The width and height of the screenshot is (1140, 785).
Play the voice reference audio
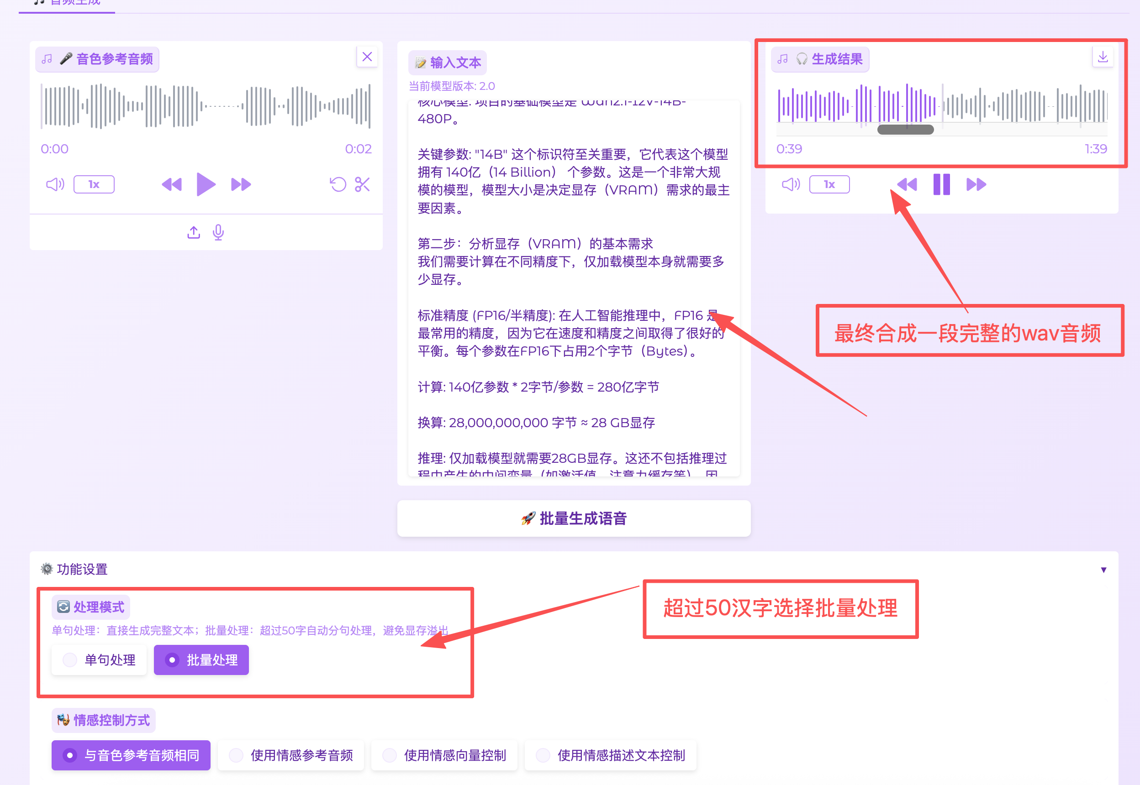(x=206, y=184)
